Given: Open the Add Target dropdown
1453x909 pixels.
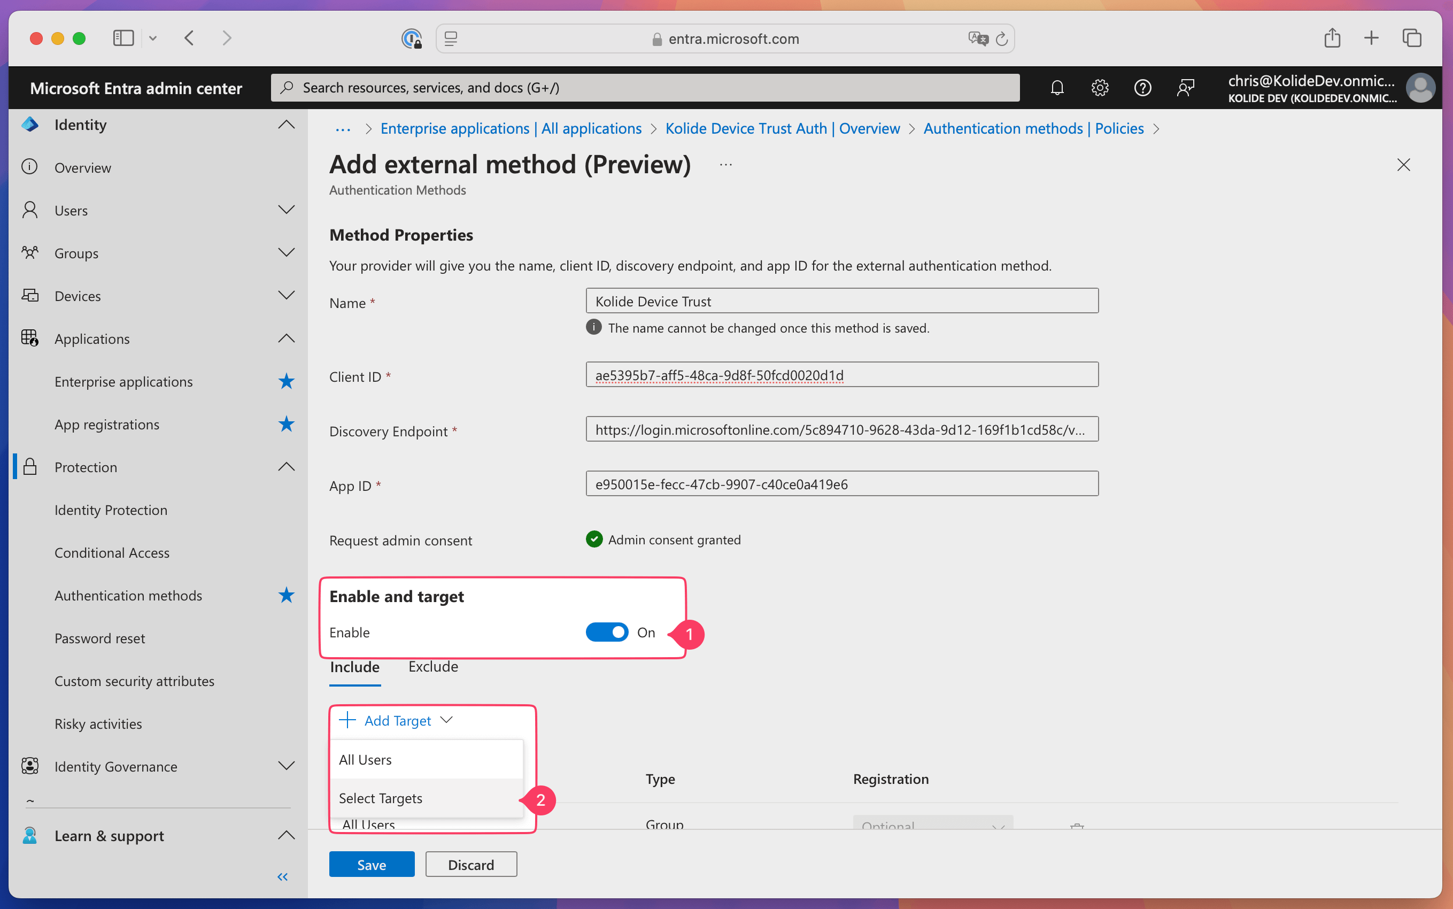Looking at the screenshot, I should pyautogui.click(x=397, y=720).
